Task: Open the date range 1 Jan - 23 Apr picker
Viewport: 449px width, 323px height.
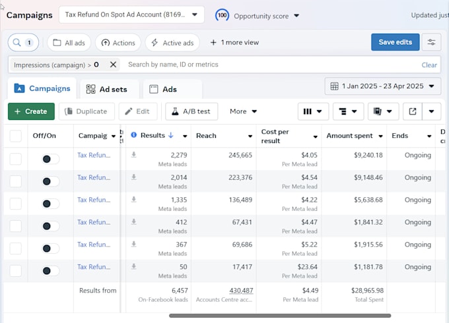Action: [382, 86]
